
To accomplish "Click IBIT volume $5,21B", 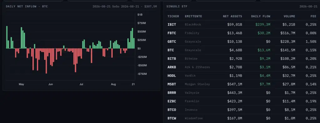I will pyautogui.click(x=289, y=24).
